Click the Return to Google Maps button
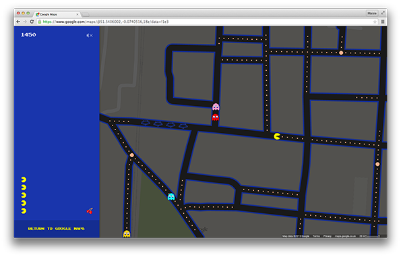 pyautogui.click(x=56, y=229)
